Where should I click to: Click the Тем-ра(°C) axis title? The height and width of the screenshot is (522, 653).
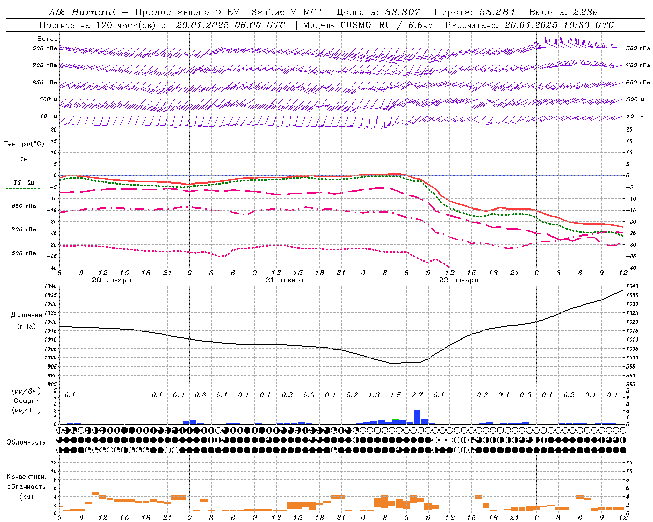pyautogui.click(x=24, y=144)
